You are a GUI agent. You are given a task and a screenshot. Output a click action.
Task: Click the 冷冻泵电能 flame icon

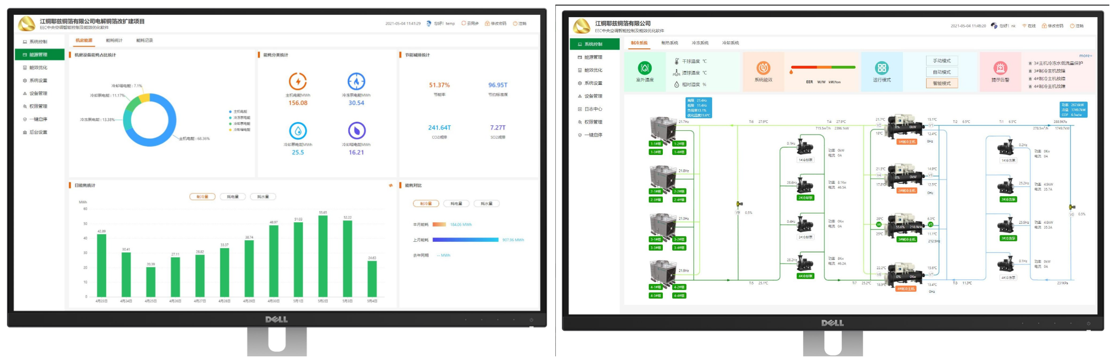click(x=356, y=81)
